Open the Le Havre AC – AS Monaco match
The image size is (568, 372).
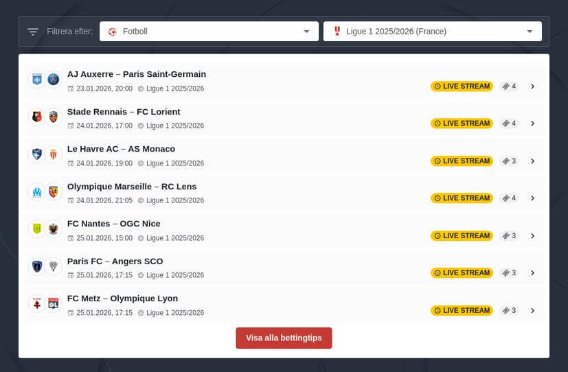[121, 149]
